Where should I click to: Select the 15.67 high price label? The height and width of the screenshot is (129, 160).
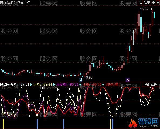(144, 9)
